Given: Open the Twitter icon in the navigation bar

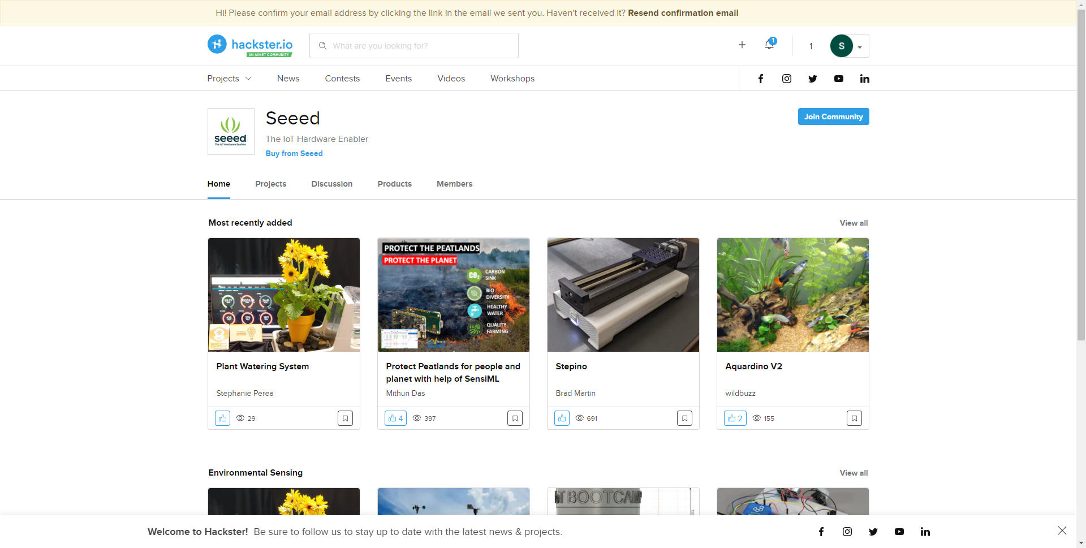Looking at the screenshot, I should coord(813,79).
